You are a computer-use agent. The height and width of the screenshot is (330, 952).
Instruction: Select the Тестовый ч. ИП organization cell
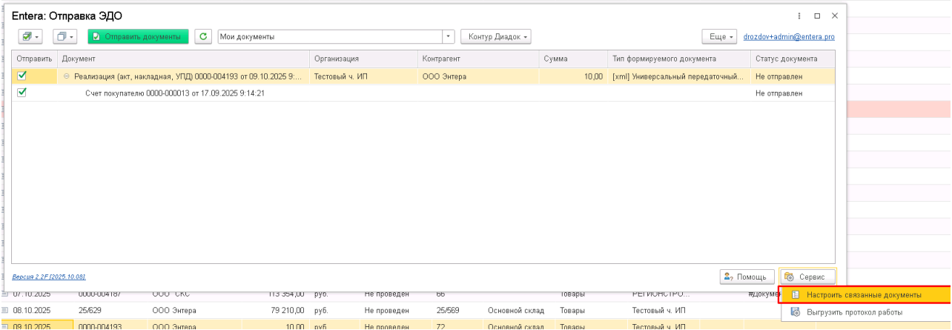pyautogui.click(x=363, y=76)
